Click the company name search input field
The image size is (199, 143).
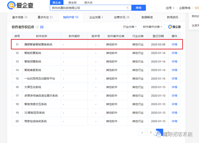click(x=88, y=8)
